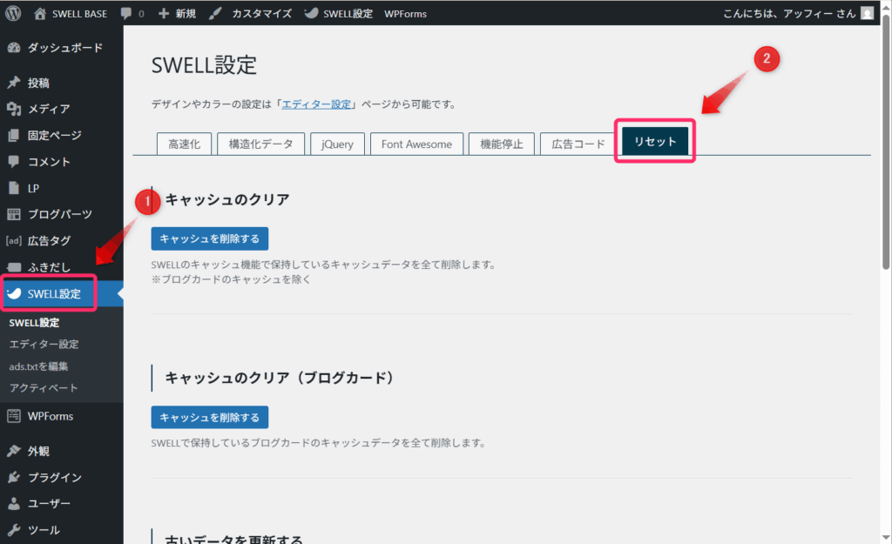The height and width of the screenshot is (544, 892).
Task: Click the page vertical scrollbar
Action: click(x=886, y=142)
